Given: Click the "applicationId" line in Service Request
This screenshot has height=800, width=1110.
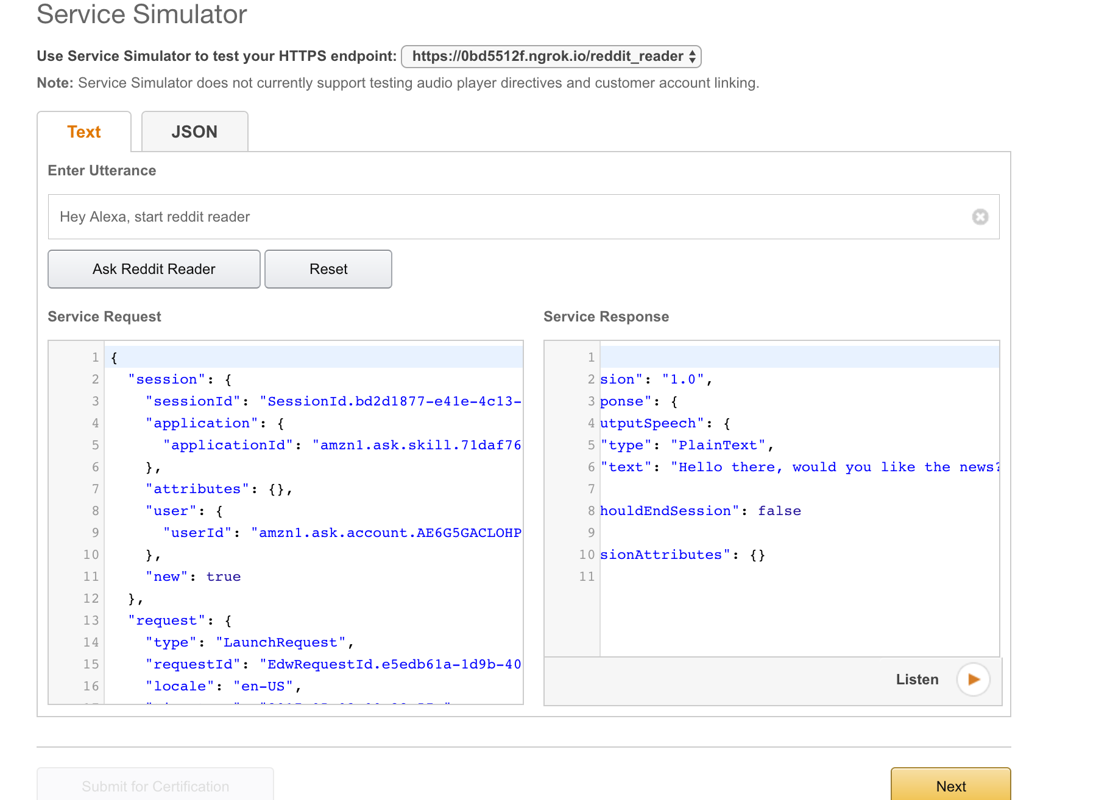Looking at the screenshot, I should click(342, 445).
